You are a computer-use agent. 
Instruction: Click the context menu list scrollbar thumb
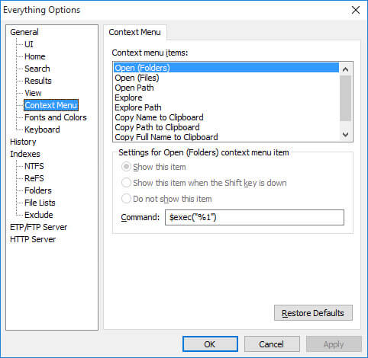click(345, 98)
